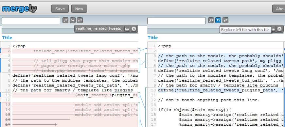Click right line 17 $main_smarty->assign
This screenshot has height=127, width=285.
point(231,125)
